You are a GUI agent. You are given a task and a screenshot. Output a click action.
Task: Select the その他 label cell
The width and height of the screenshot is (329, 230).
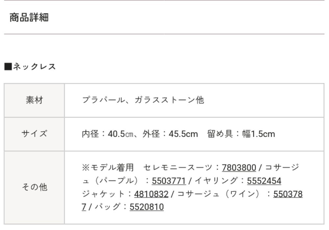[35, 187]
